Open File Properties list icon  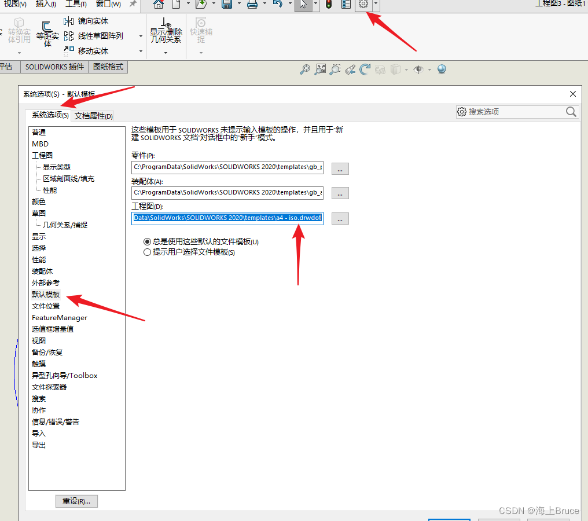point(346,3)
